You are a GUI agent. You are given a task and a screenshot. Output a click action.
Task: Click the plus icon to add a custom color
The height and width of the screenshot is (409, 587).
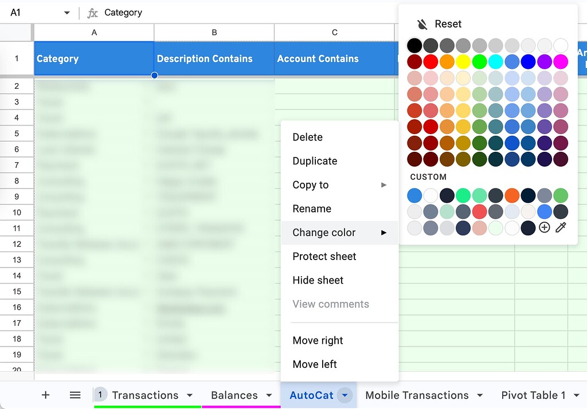pyautogui.click(x=545, y=227)
